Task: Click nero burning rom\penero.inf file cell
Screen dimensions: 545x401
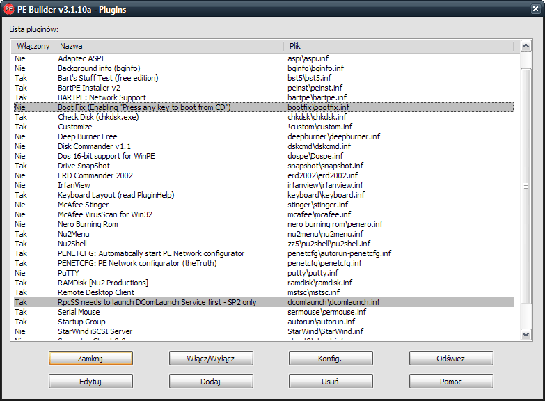Action: pos(335,224)
